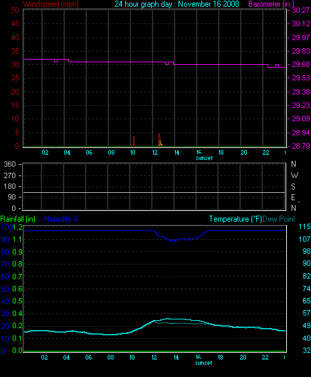Click the red windspeed spike near hour 10
The width and height of the screenshot is (311, 377).
[x=134, y=141]
